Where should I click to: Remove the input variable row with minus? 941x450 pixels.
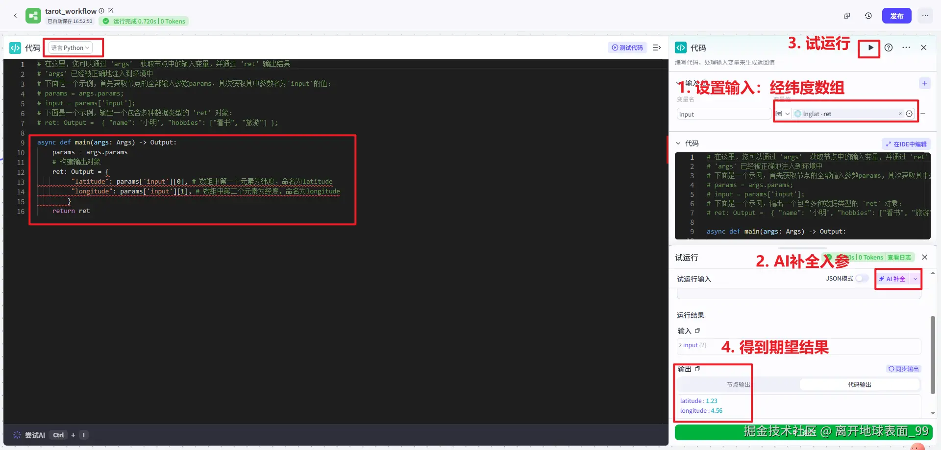click(x=923, y=114)
